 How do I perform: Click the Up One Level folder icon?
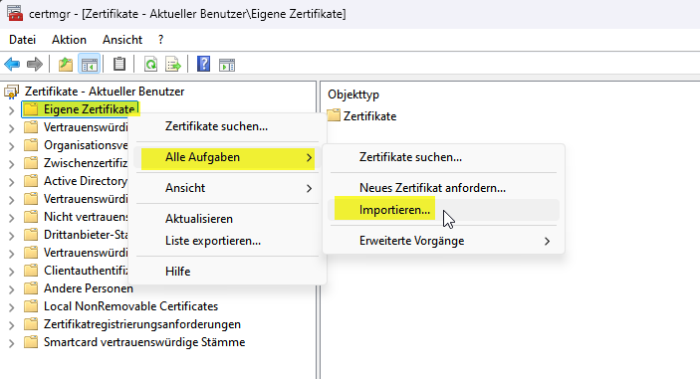[x=66, y=65]
